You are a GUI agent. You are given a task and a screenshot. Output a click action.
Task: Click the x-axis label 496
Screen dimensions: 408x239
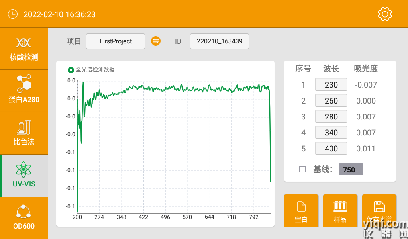pos(165,217)
